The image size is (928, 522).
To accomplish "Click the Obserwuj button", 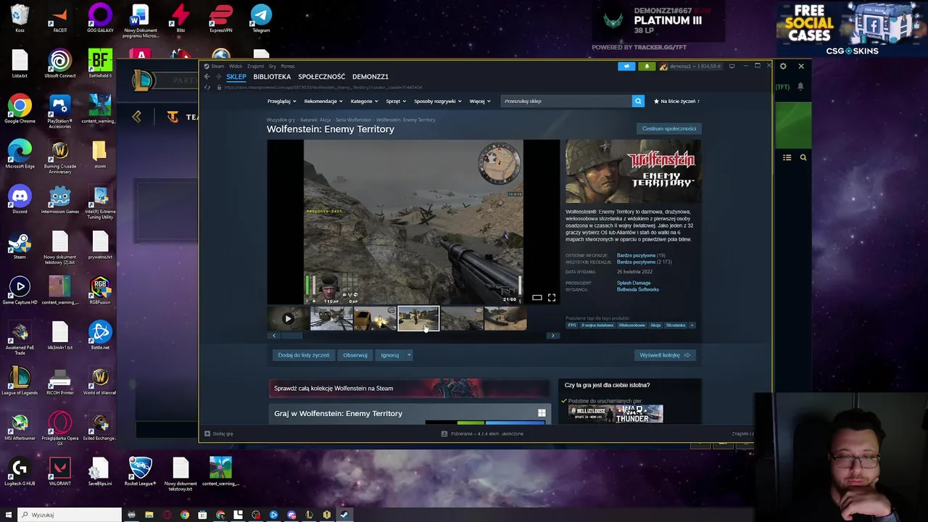I will (355, 355).
